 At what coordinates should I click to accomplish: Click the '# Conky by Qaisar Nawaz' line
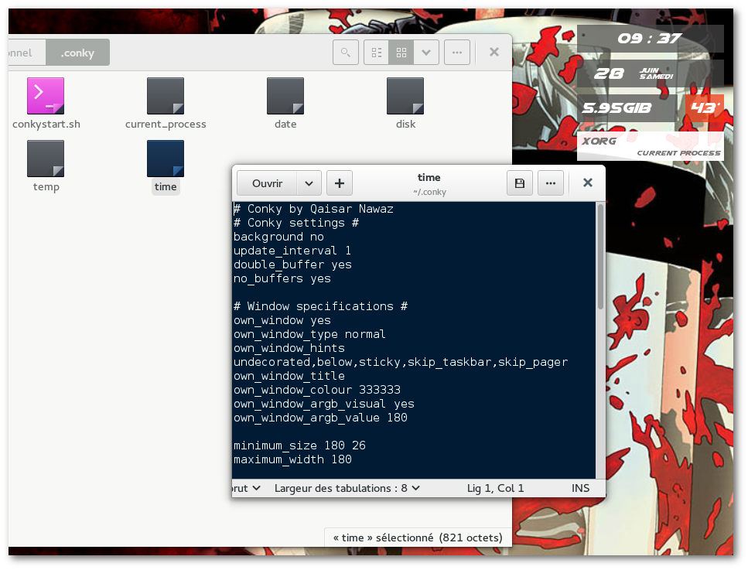(x=313, y=209)
